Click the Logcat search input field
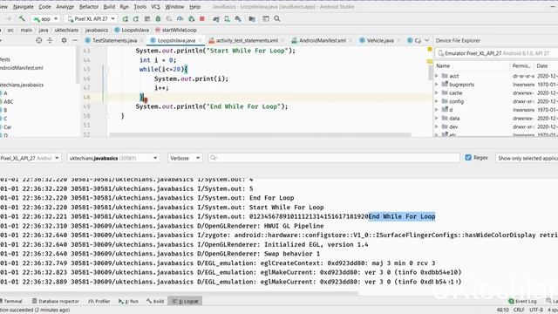Image resolution: width=558 pixels, height=314 pixels. click(x=334, y=158)
